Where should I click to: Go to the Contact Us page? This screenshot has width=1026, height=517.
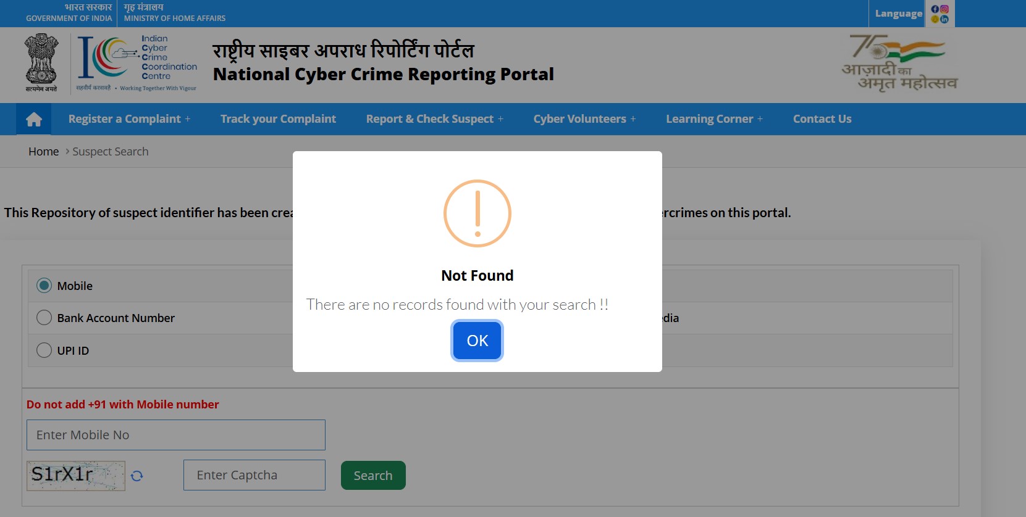pyautogui.click(x=822, y=119)
